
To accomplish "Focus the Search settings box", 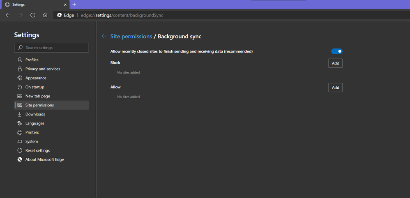I will coord(51,48).
